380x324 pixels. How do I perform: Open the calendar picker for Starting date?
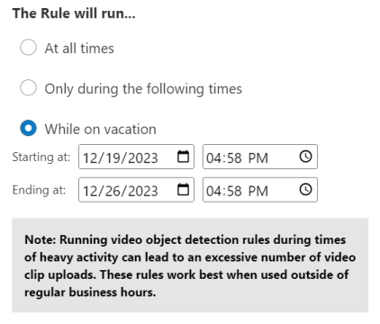pos(183,157)
